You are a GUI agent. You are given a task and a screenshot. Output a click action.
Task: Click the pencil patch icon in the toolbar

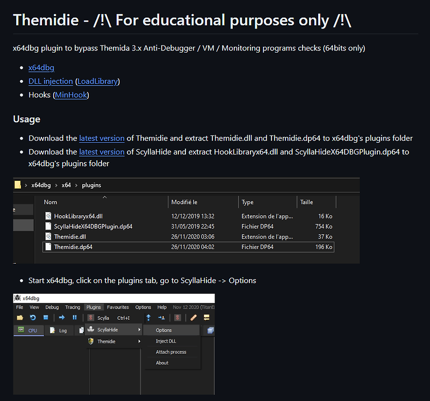coord(192,318)
